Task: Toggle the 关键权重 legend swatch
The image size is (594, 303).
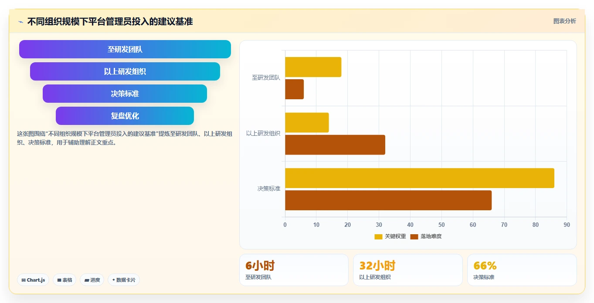Action: pos(378,236)
